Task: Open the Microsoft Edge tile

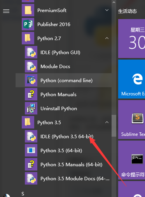Action: [131, 79]
